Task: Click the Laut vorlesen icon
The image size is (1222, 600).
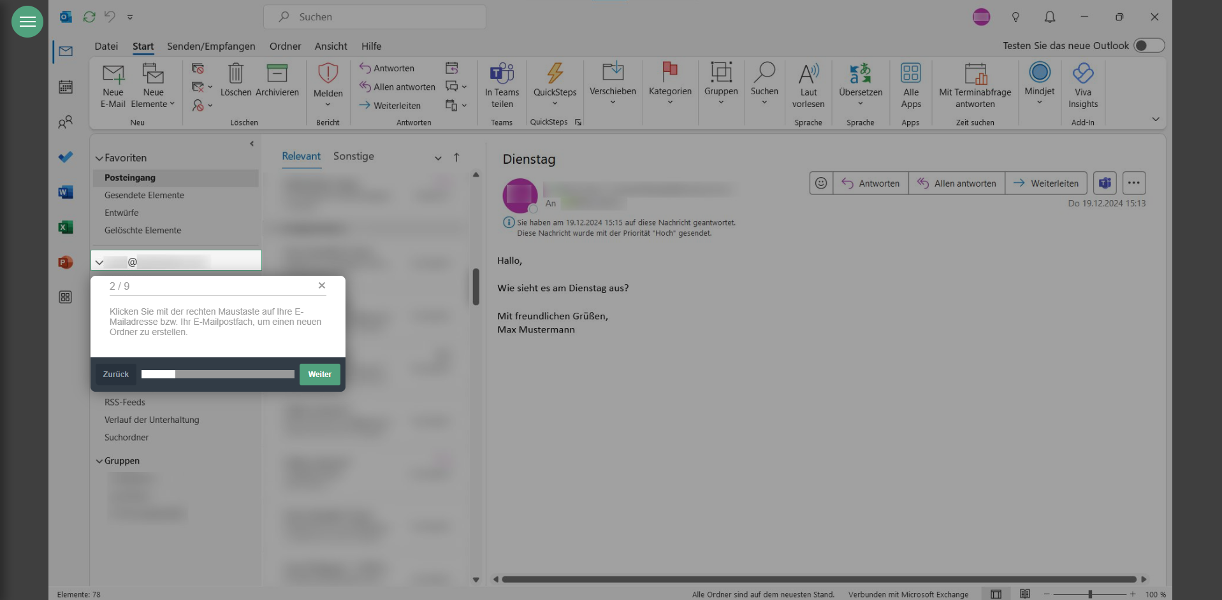Action: 808,74
